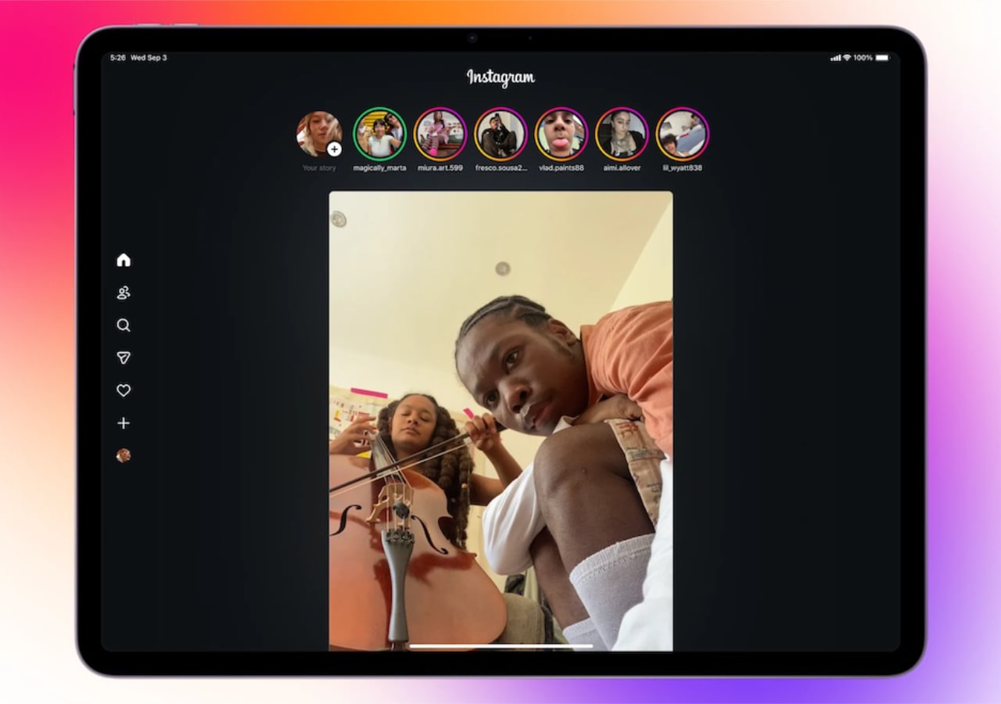View magically_marta's story
The height and width of the screenshot is (704, 1001).
tap(380, 134)
